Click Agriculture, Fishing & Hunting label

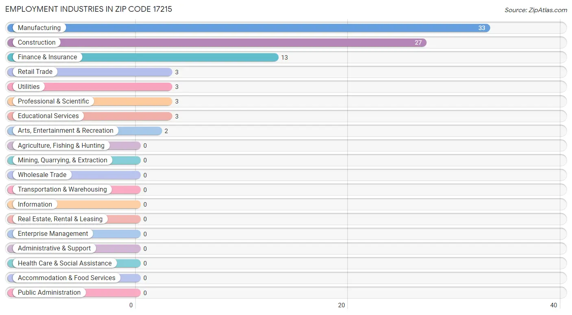coord(61,145)
